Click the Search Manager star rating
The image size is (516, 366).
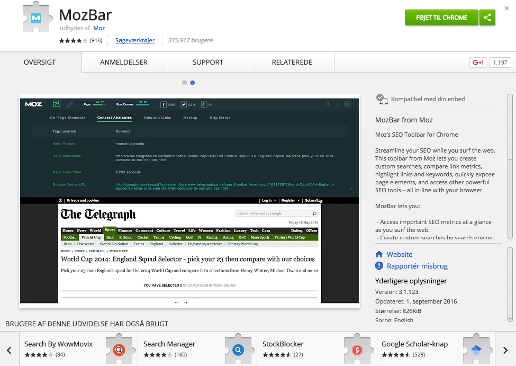pos(158,355)
